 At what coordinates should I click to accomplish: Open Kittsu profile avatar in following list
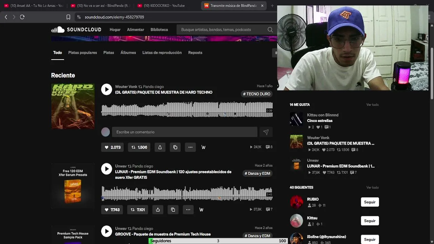(x=296, y=221)
